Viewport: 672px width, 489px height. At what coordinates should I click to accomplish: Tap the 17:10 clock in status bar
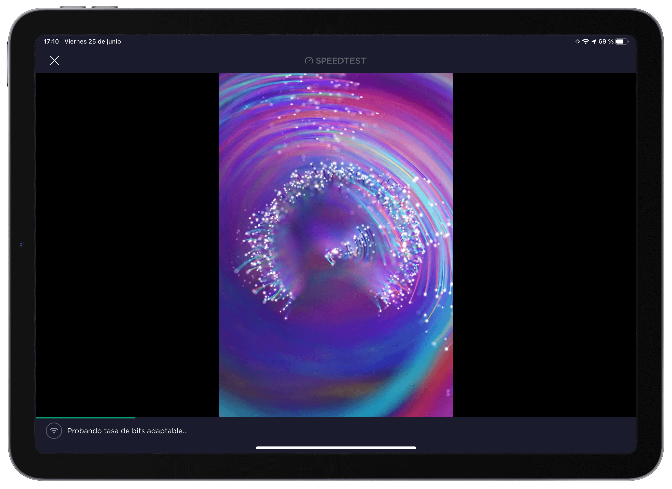pyautogui.click(x=51, y=42)
